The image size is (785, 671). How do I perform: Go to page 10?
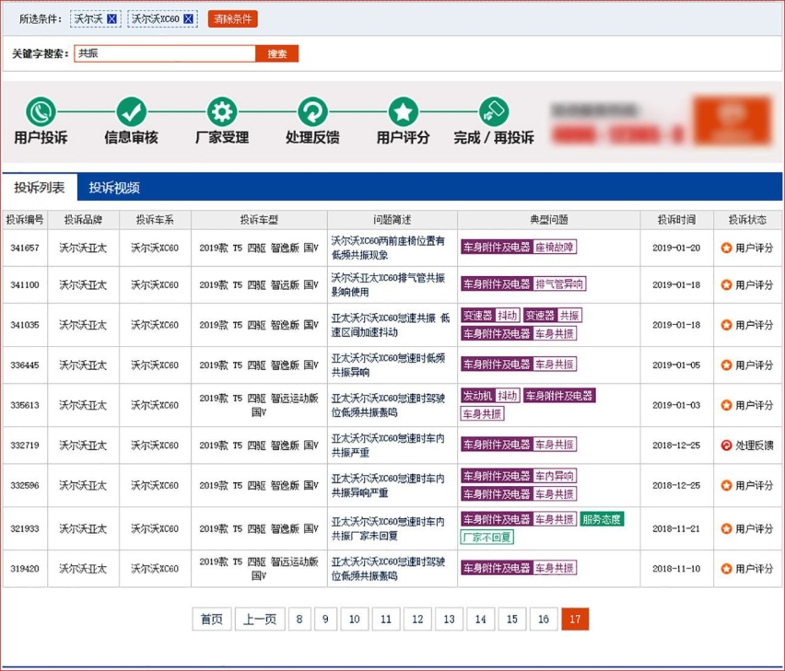click(355, 619)
